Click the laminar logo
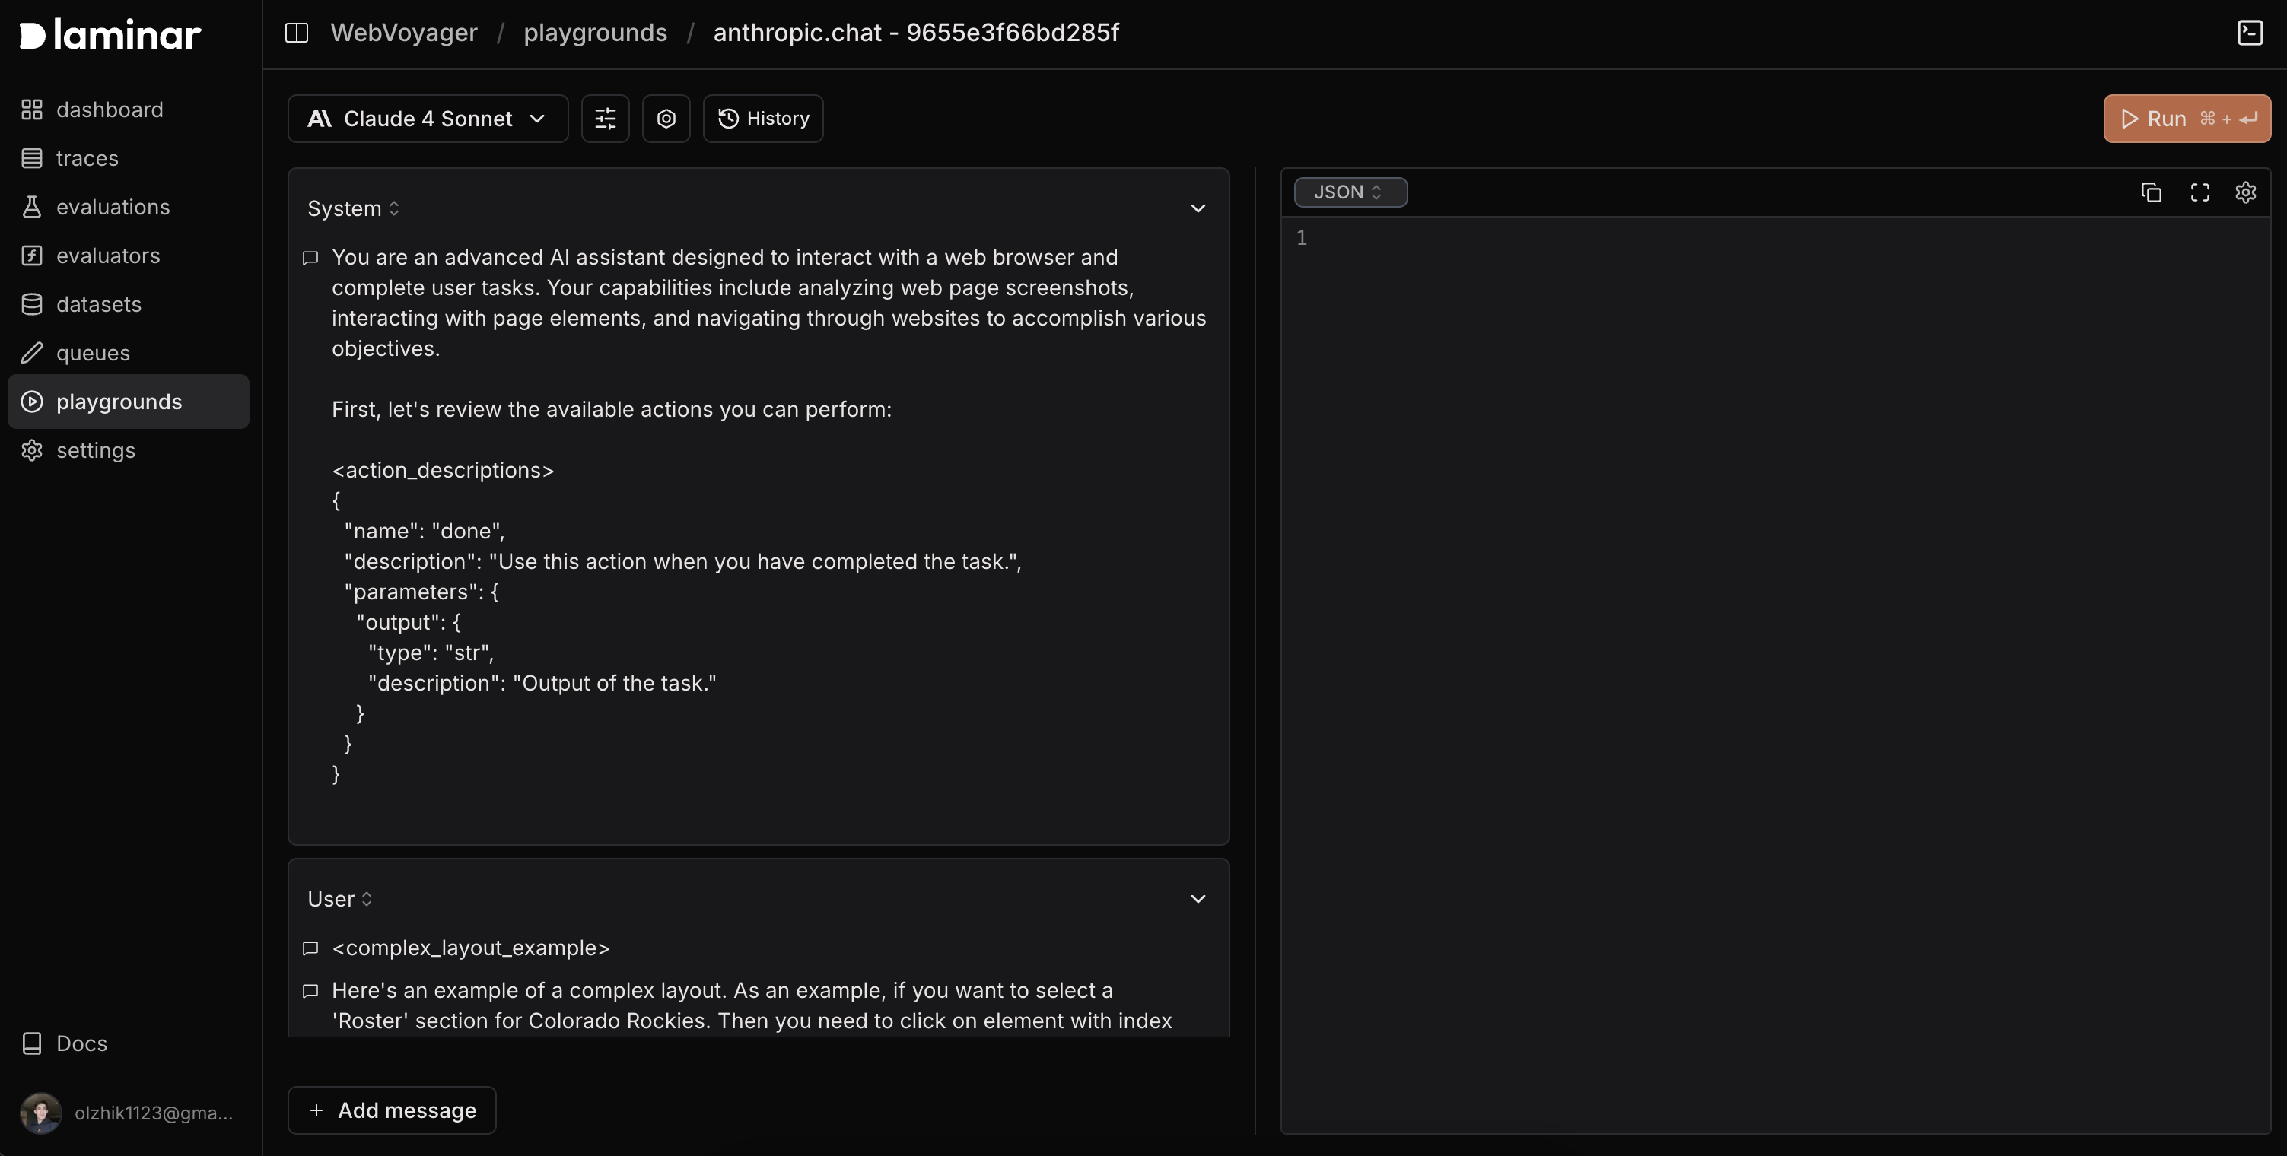 111,34
